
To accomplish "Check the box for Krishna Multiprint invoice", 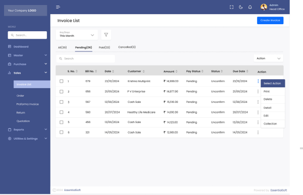I will [x=62, y=81].
